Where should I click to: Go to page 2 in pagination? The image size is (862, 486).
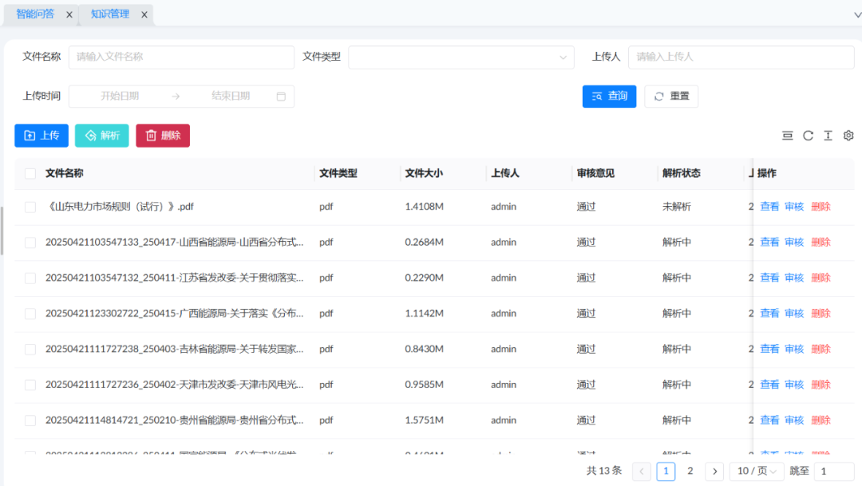coord(690,472)
